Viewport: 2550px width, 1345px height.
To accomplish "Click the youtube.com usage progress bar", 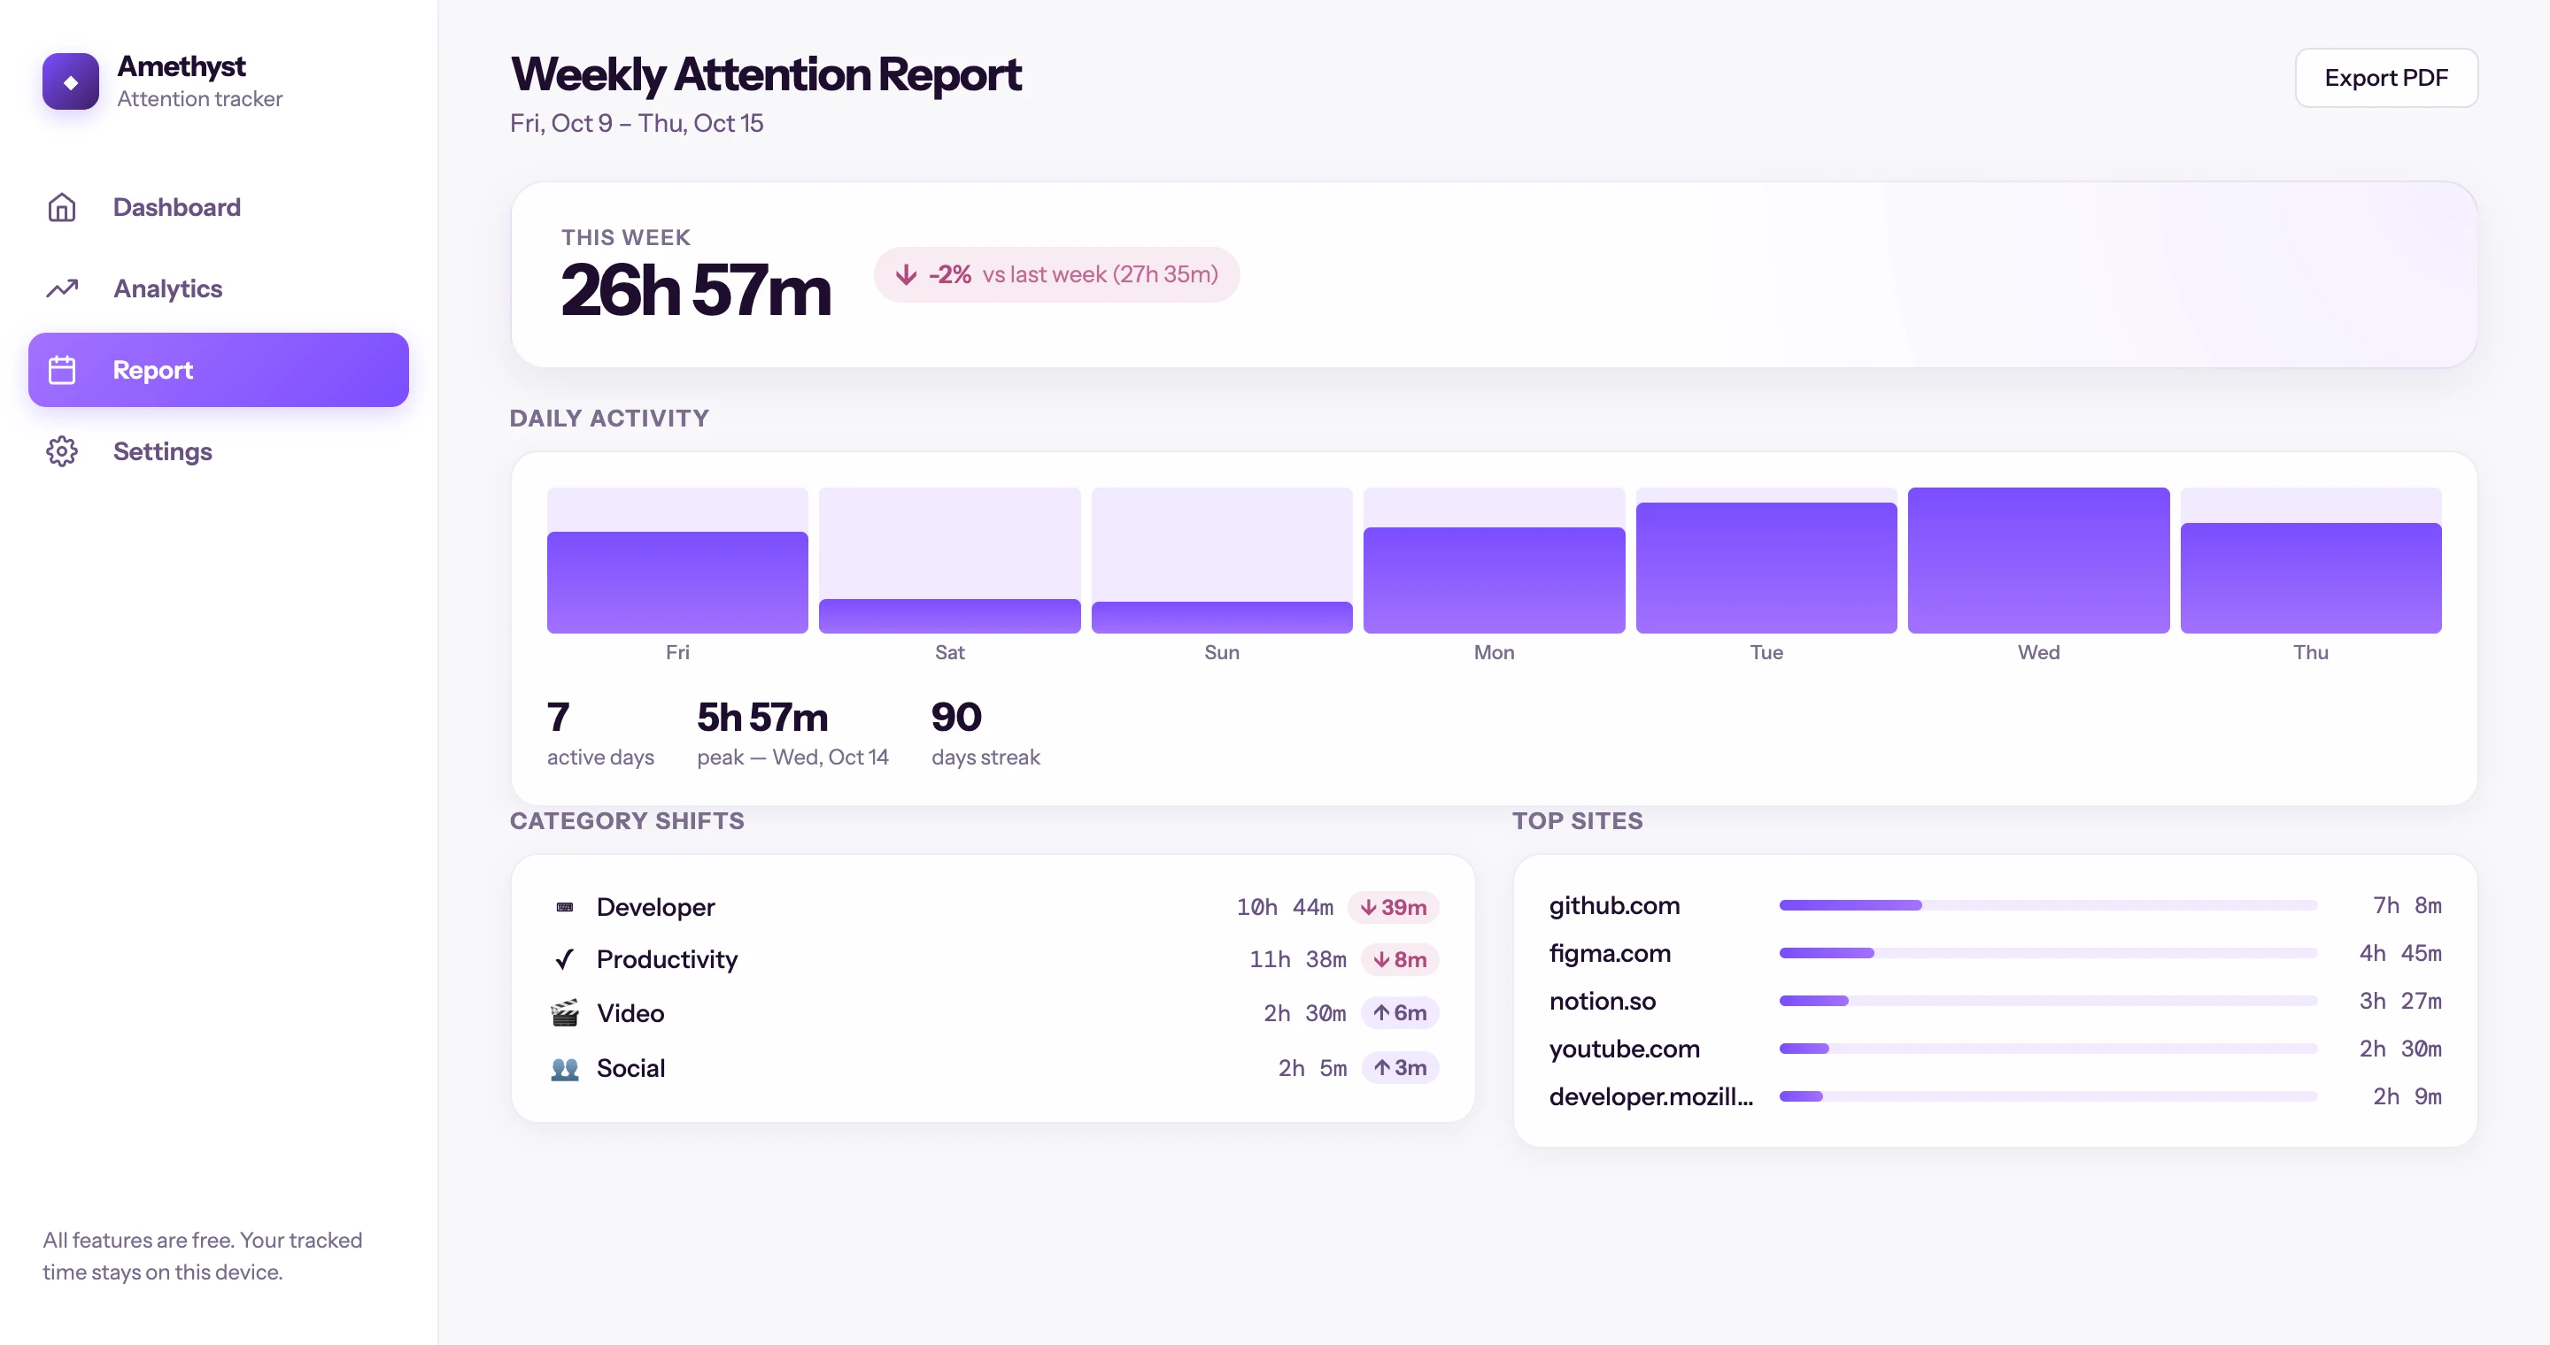I will [x=2048, y=1049].
